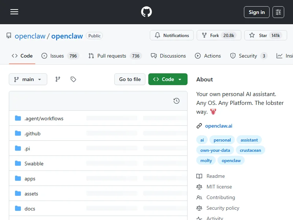Open the Go to file search field

tap(130, 79)
